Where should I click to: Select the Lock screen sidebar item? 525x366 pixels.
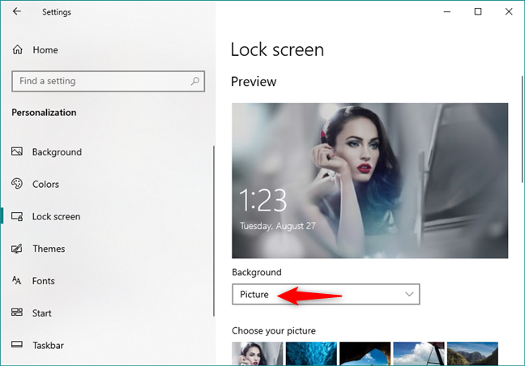[56, 217]
